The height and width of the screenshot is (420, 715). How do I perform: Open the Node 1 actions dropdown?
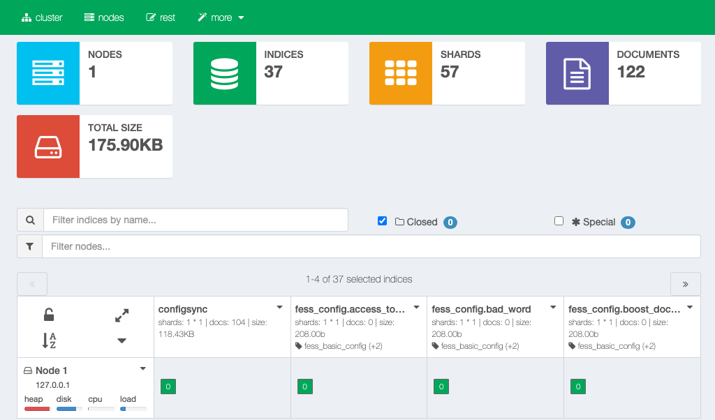(x=142, y=368)
